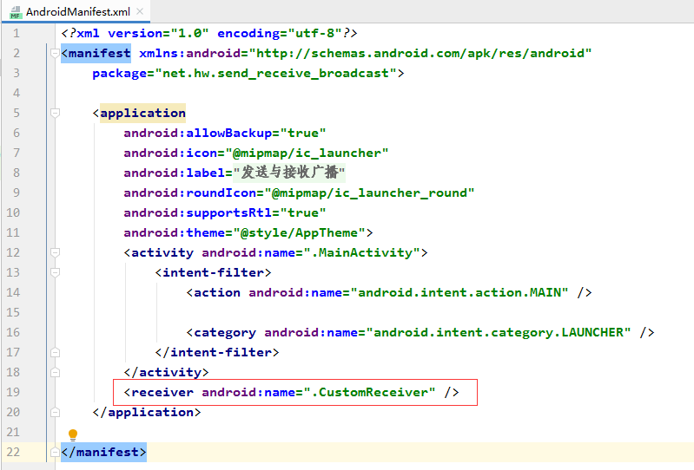The width and height of the screenshot is (694, 470).
Task: Close the AndroidManifest.xml tab
Action: pyautogui.click(x=140, y=11)
